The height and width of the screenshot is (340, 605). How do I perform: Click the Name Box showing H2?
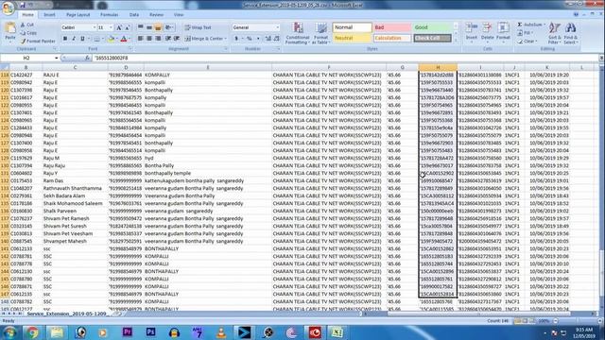27,58
